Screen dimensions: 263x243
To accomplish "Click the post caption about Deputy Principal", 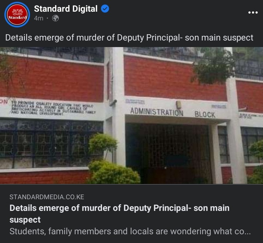I will [129, 38].
